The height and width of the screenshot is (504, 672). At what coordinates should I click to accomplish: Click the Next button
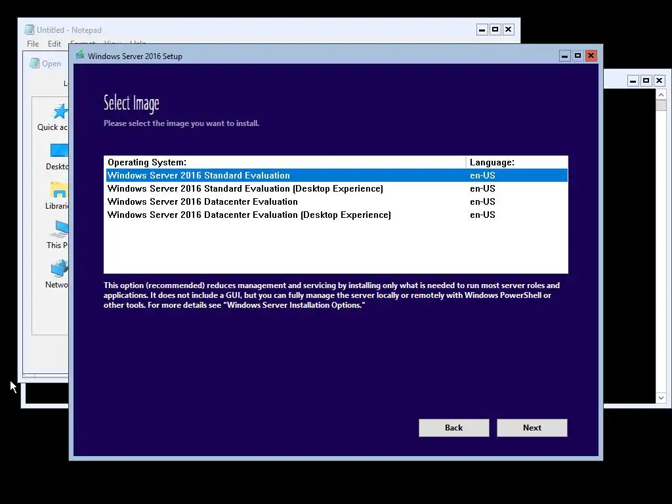(532, 428)
